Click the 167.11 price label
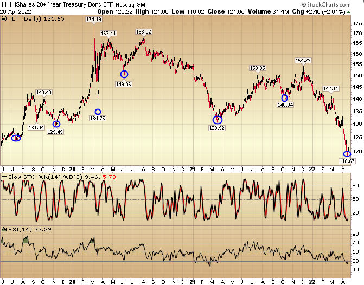The image size is (364, 285). (108, 34)
